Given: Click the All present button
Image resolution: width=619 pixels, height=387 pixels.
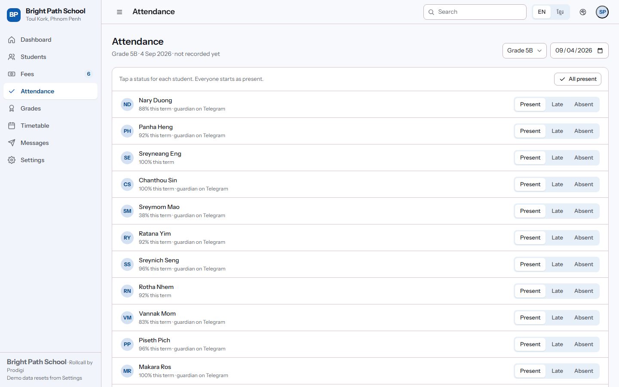Looking at the screenshot, I should (577, 79).
